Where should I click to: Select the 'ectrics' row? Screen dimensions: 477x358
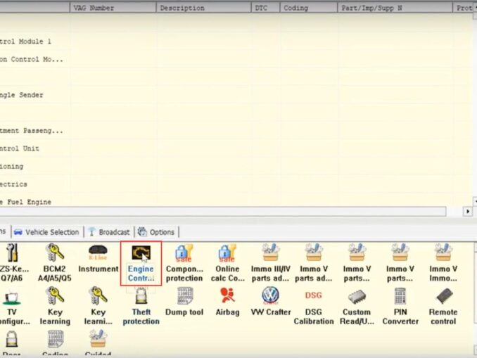point(236,184)
